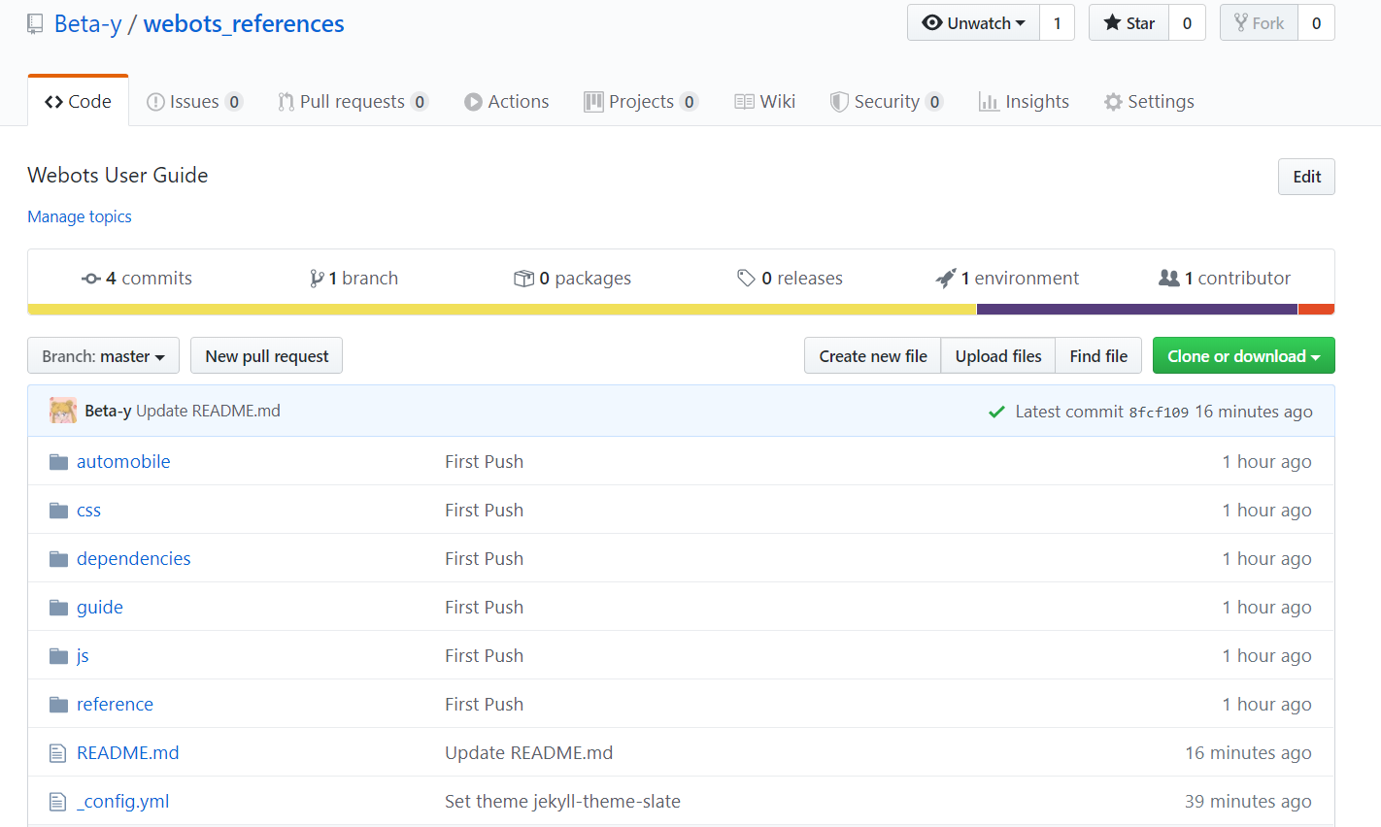The height and width of the screenshot is (827, 1381).
Task: Click the Beta-y avatar in commit bar
Action: 63,411
